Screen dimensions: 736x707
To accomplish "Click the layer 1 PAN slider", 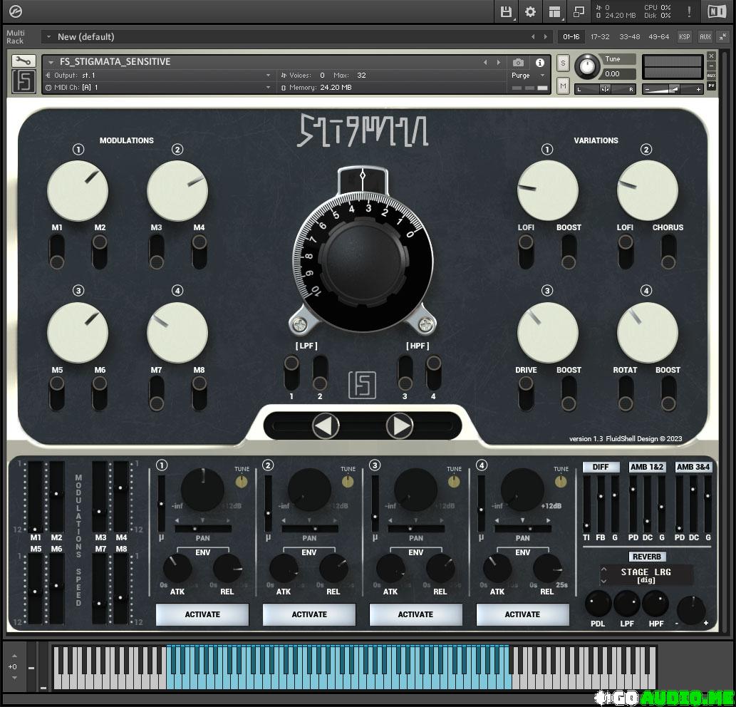I will click(x=203, y=529).
